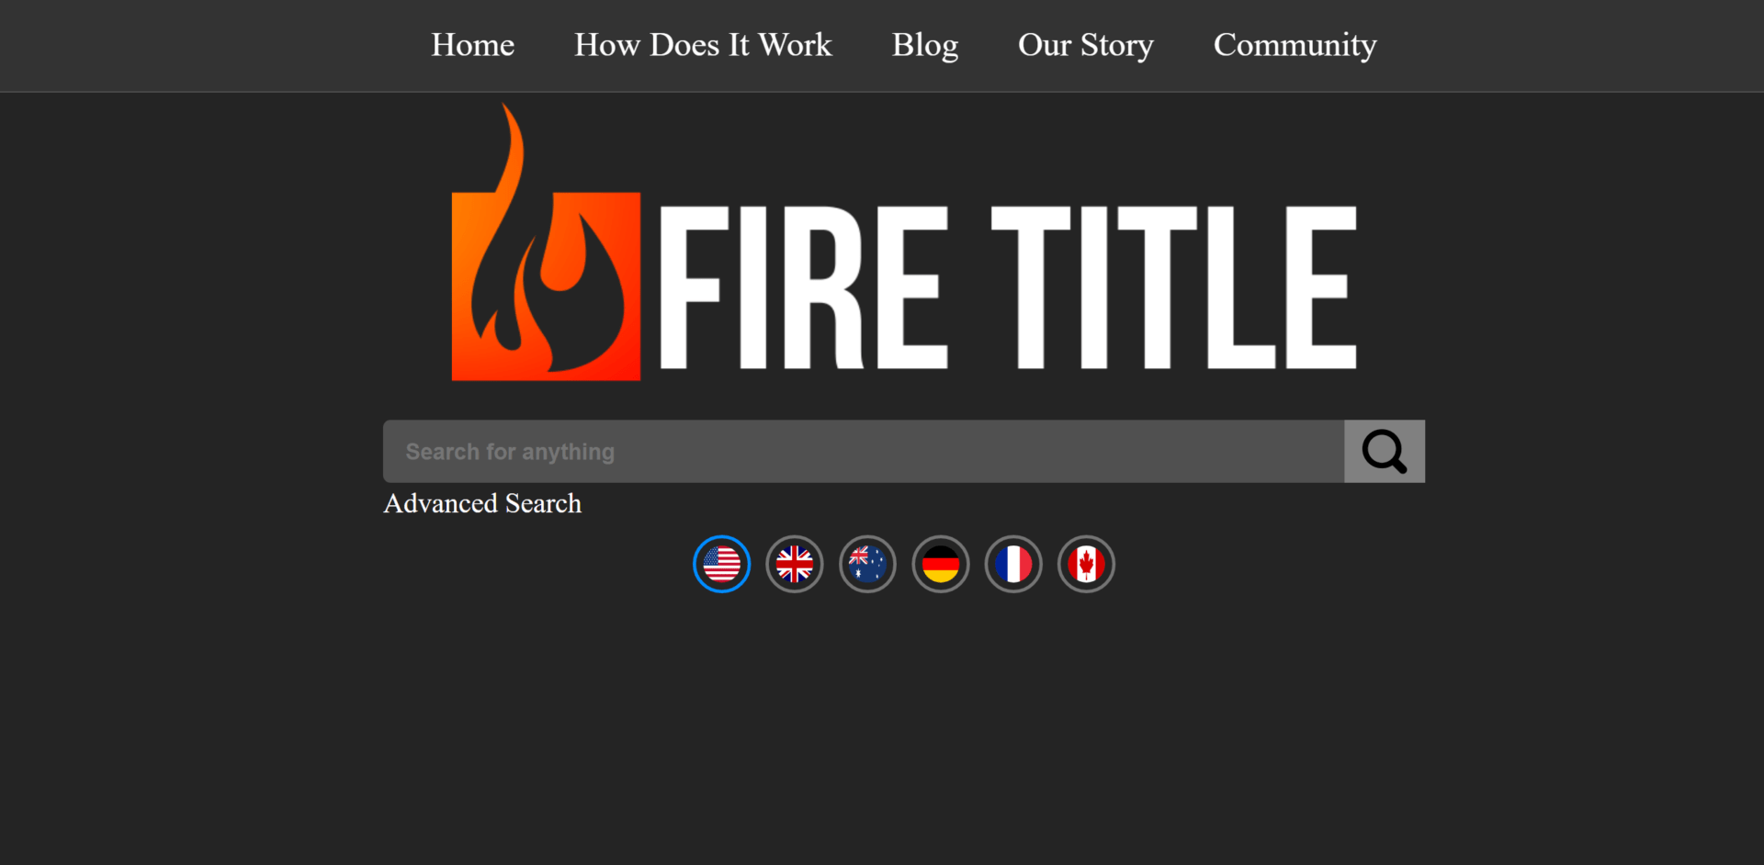1764x865 pixels.
Task: Select the United Kingdom flag icon
Action: coord(795,564)
